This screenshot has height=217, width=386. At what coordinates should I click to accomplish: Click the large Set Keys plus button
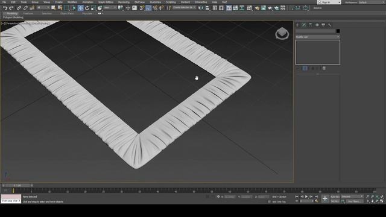coord(325,198)
